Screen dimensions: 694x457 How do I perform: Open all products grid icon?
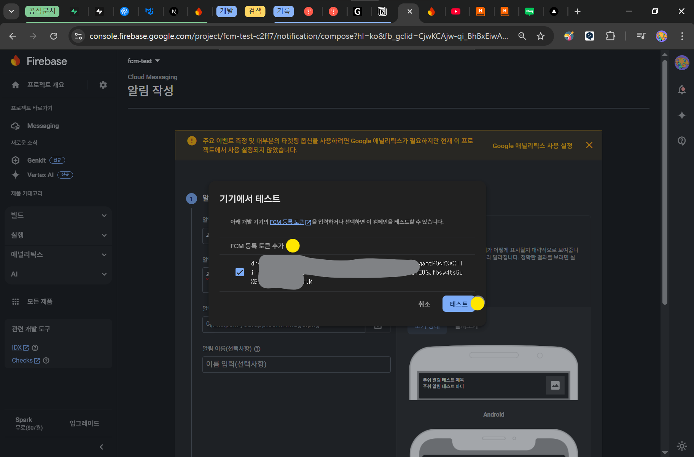coord(16,302)
